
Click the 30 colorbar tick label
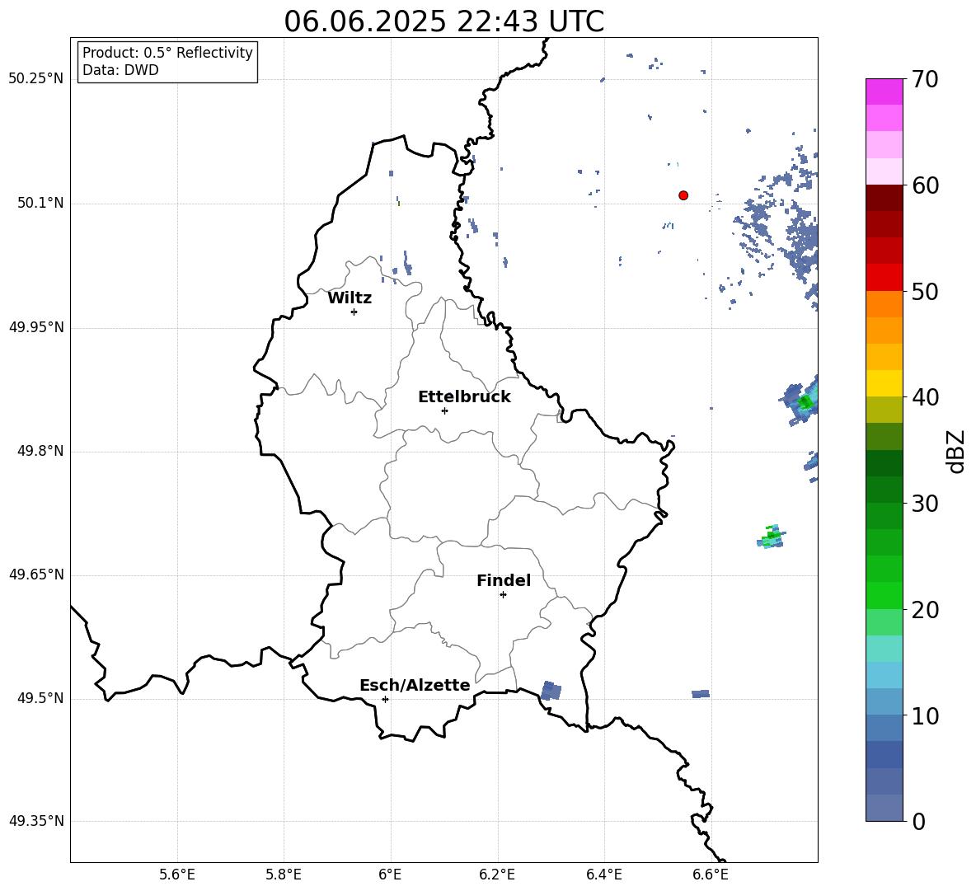click(924, 504)
